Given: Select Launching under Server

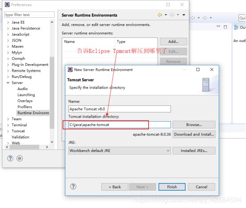Looking at the screenshot, I should tap(26, 95).
